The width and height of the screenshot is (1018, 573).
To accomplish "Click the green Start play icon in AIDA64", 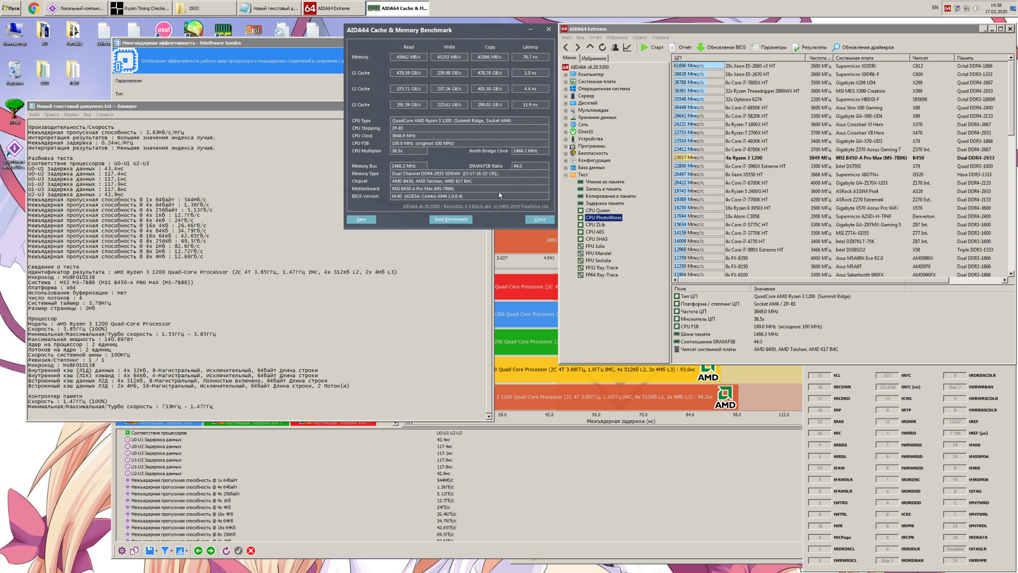I will click(x=644, y=47).
